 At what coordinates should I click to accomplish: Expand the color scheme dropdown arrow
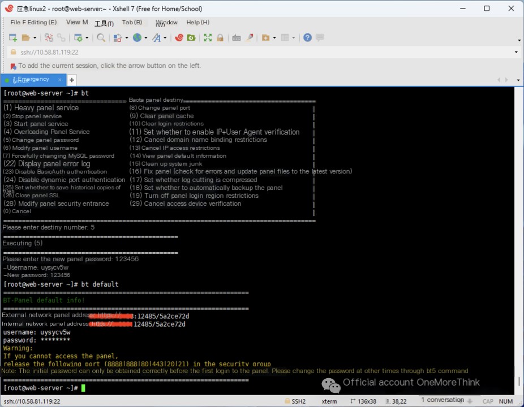point(127,38)
